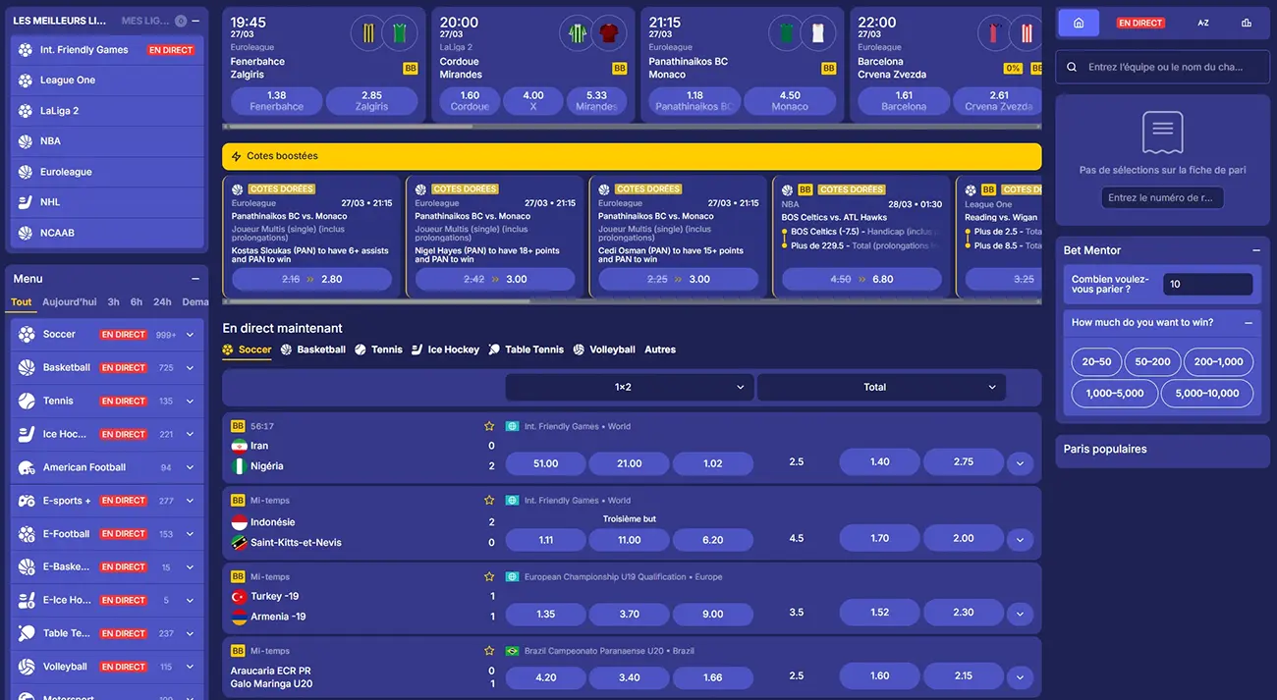This screenshot has height=700, width=1277.
Task: Star the Brazil Campeonato Paranaense U20 match
Action: [488, 650]
